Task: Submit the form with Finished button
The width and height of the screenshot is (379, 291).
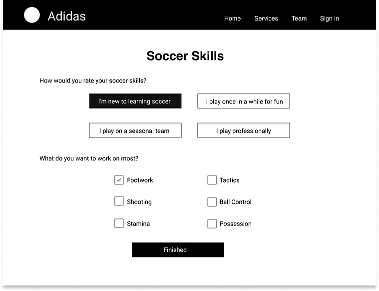Action: (x=178, y=250)
